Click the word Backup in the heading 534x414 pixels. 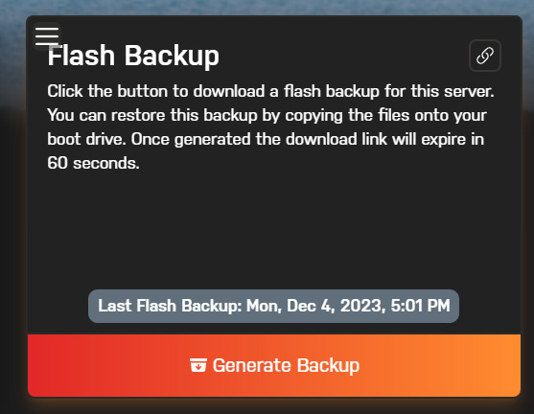tap(172, 56)
